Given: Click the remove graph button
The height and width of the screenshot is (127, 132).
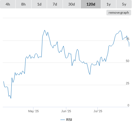Looking at the screenshot, I should click(x=119, y=13).
